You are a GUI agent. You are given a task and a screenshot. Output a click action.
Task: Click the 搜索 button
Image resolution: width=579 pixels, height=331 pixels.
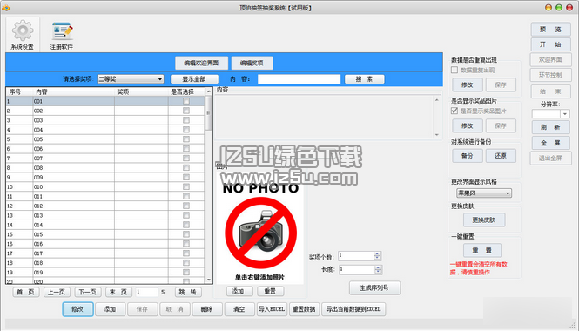[365, 79]
